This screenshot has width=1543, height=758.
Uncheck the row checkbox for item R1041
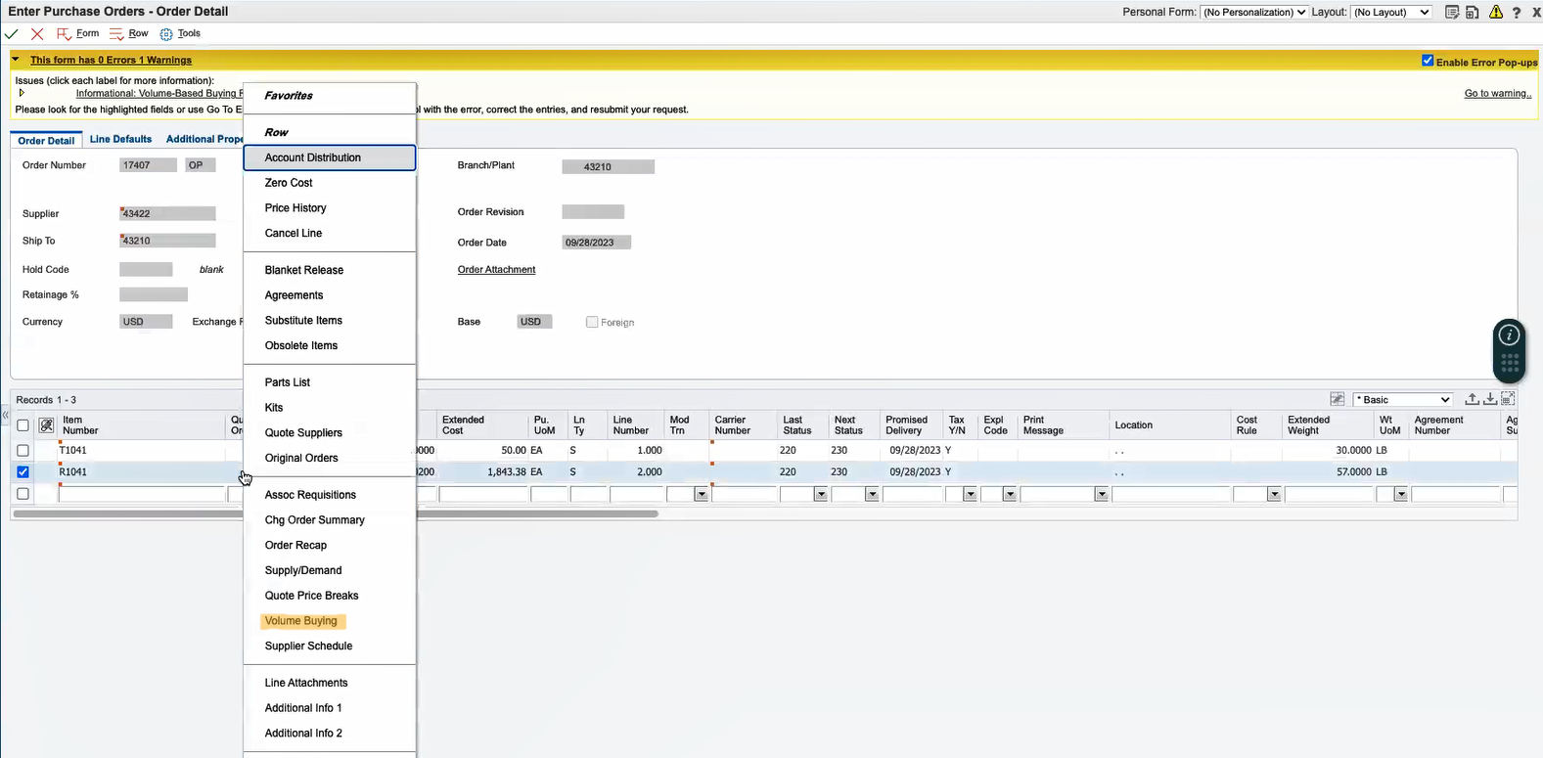point(23,472)
